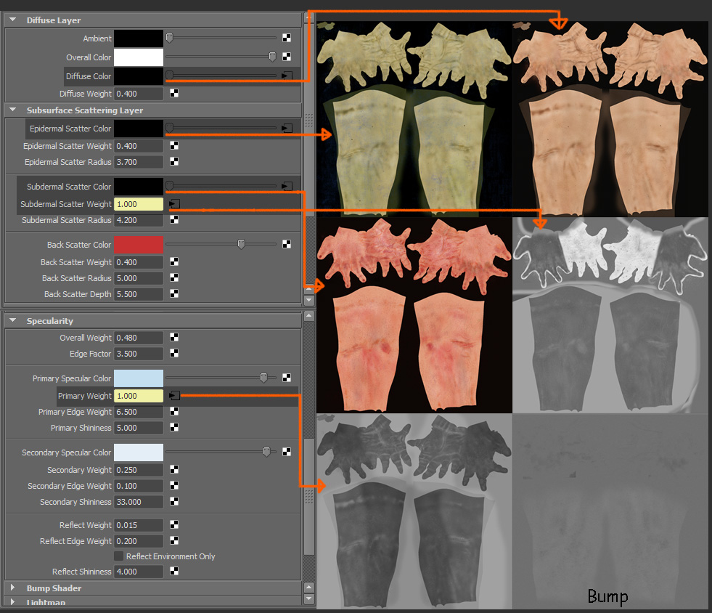Click the checker icon beside Back Scatter Weight
Screen dimensions: 712x613
tap(174, 261)
